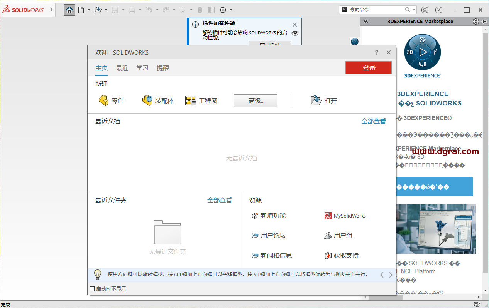The width and height of the screenshot is (489, 308).
Task: Open the 获取支持 link
Action: pyautogui.click(x=342, y=256)
